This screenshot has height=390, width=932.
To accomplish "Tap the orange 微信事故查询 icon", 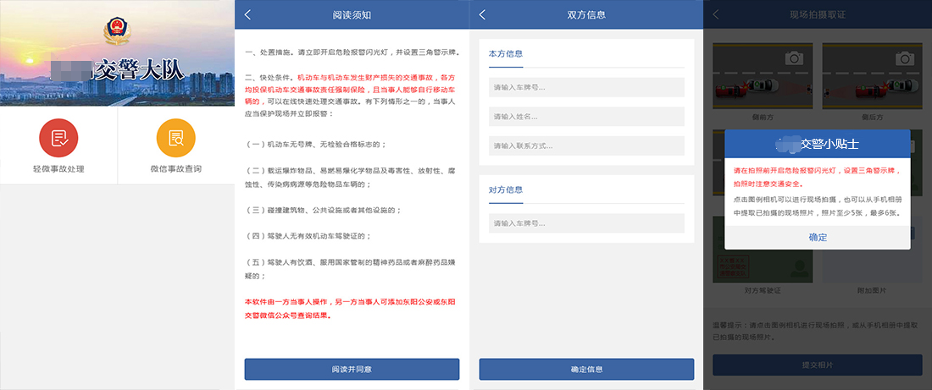I will (175, 138).
